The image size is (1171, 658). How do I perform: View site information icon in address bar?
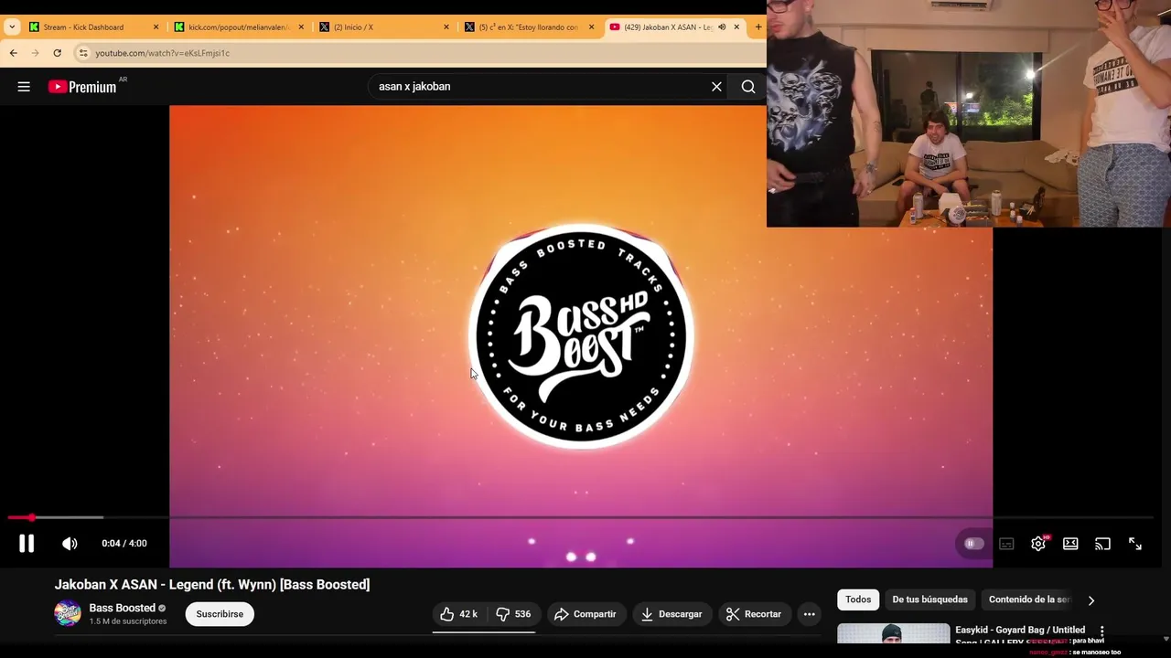point(83,53)
